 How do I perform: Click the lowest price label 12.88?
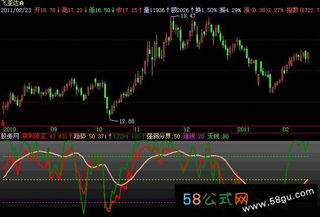127,121
